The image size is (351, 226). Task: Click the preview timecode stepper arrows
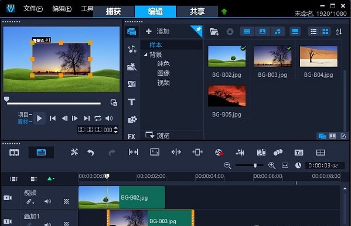tap(116, 130)
